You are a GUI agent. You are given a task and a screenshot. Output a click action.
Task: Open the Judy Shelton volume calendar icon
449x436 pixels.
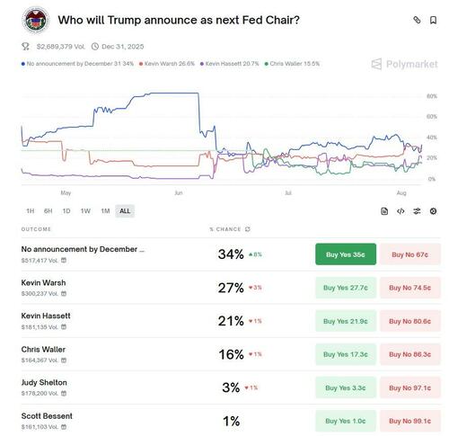(64, 394)
